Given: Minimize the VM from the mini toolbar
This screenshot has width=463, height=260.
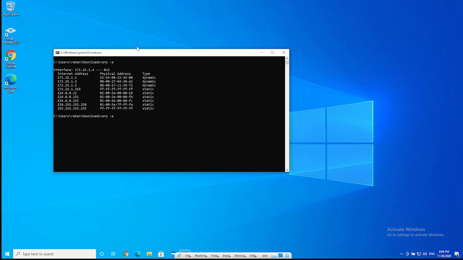Looking at the screenshot, I should pyautogui.click(x=274, y=256).
